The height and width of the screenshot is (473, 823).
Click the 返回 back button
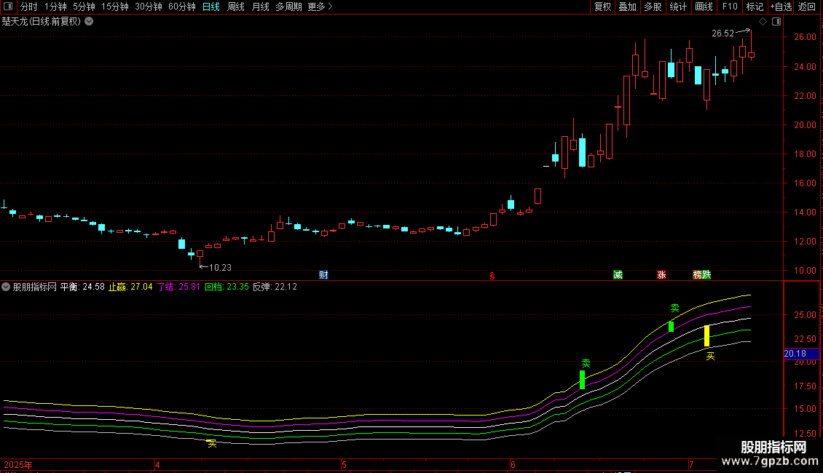click(807, 7)
